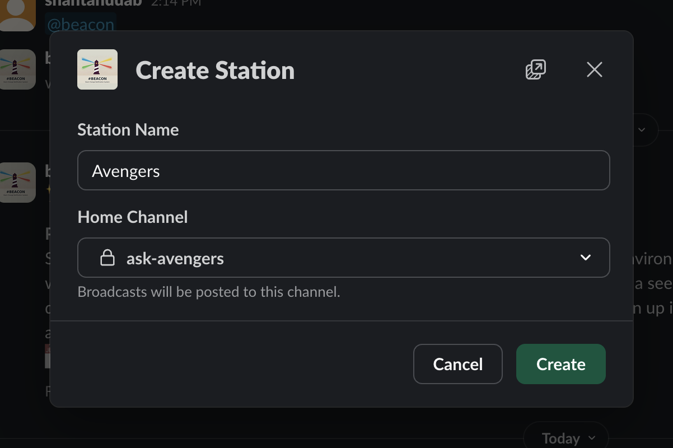673x448 pixels.
Task: Click inside the Station Name field
Action: tap(344, 170)
